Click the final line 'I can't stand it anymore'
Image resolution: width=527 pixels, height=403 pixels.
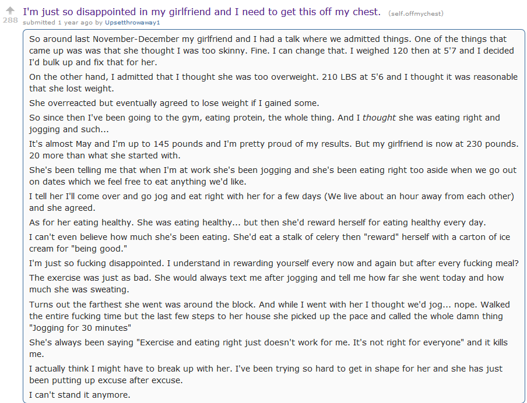[x=80, y=395]
